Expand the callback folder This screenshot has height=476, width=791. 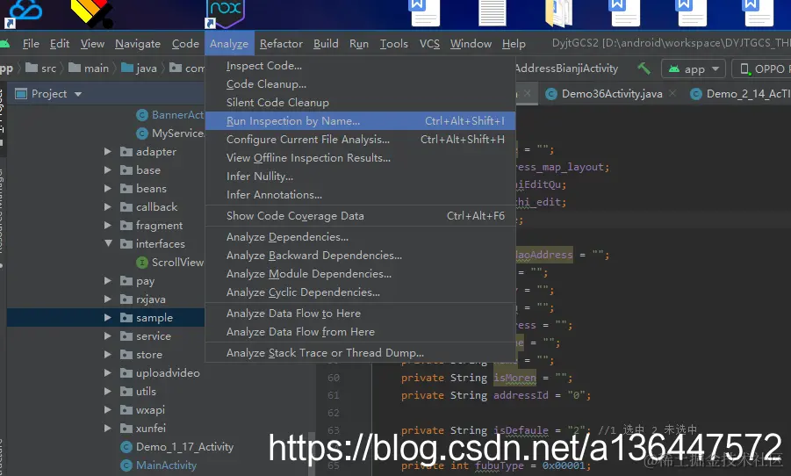click(x=107, y=207)
